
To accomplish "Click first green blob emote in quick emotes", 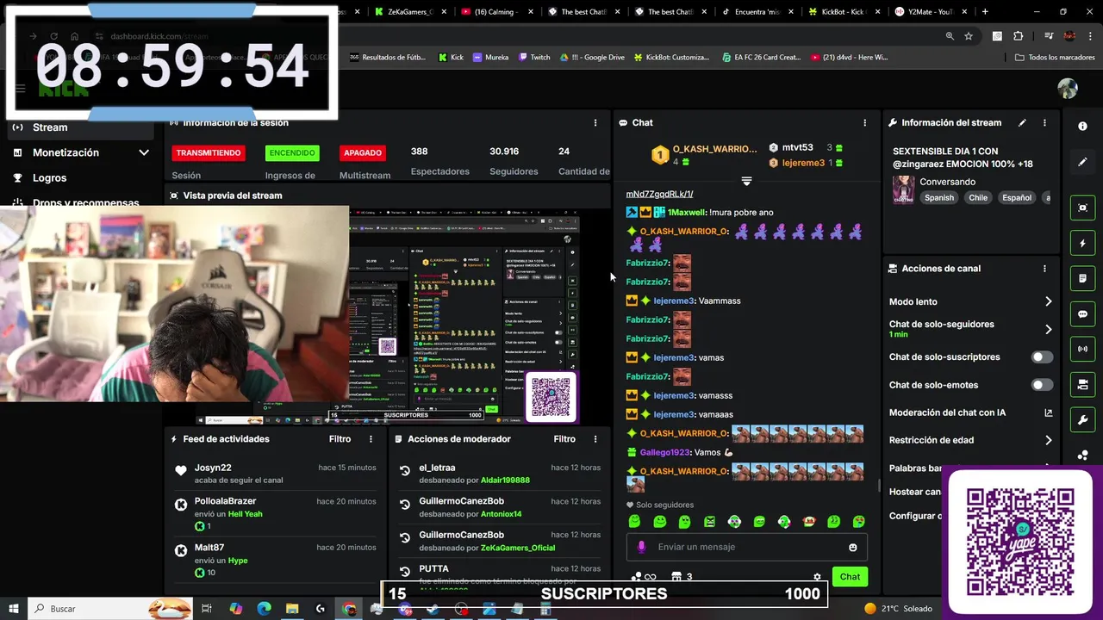I will (635, 522).
